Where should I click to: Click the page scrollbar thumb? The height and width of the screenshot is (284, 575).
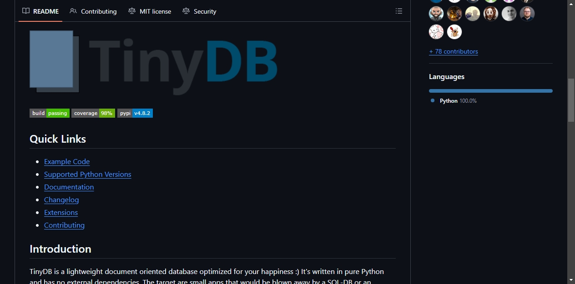tap(571, 100)
